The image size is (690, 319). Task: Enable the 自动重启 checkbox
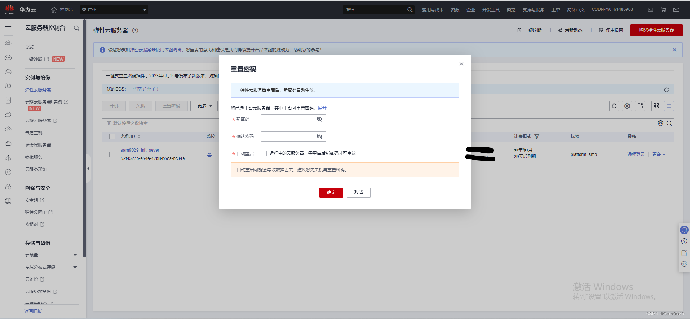(x=264, y=153)
